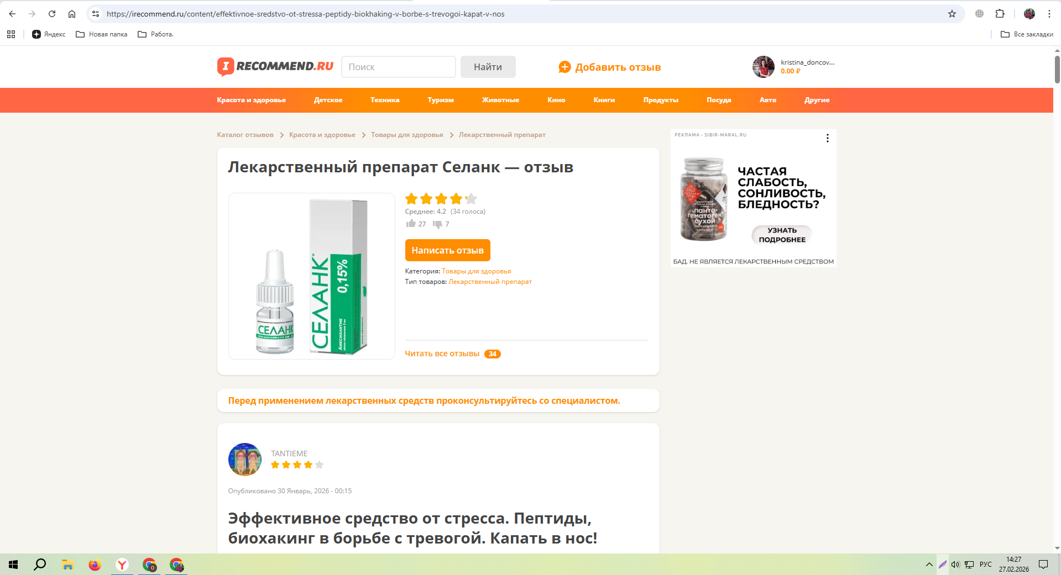Click the Написать отзыв button
The height and width of the screenshot is (575, 1061).
click(x=447, y=250)
